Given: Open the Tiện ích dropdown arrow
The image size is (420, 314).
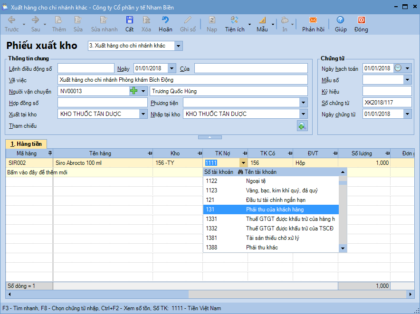Looking at the screenshot, I should coord(249,24).
